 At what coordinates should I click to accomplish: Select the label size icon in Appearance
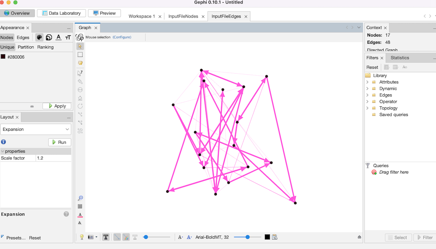tap(68, 37)
